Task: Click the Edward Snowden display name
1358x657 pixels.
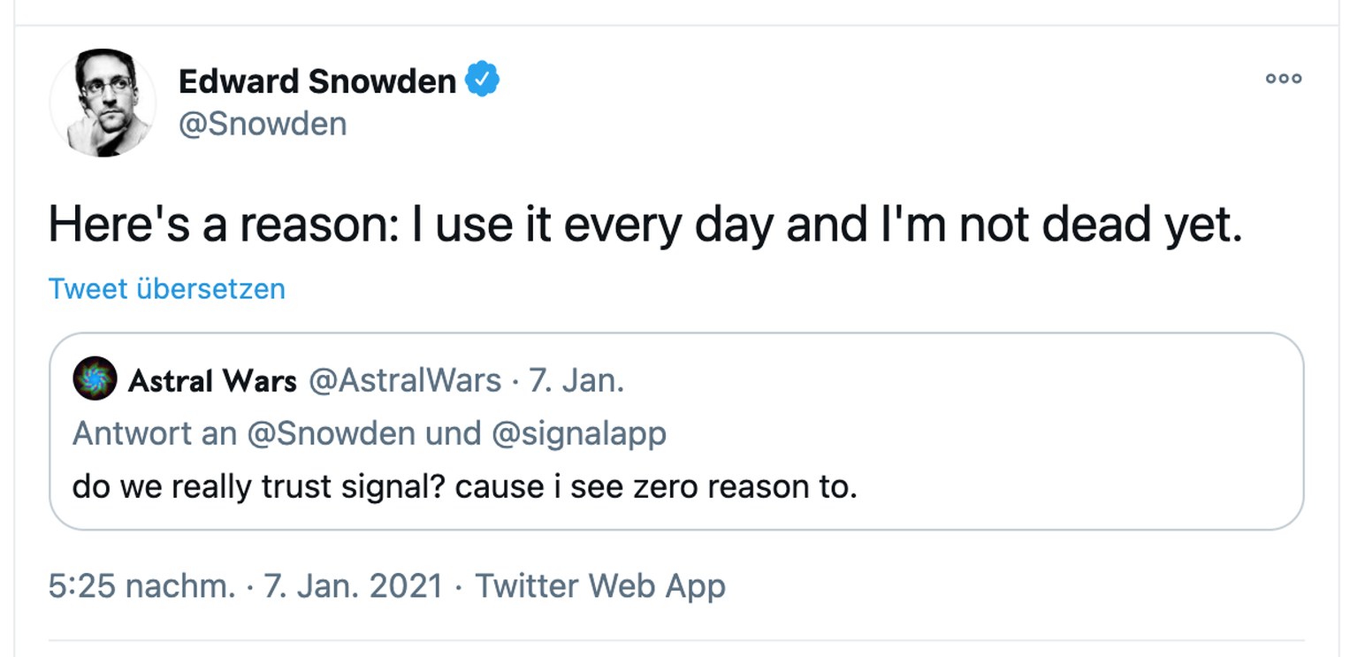Action: (x=317, y=81)
